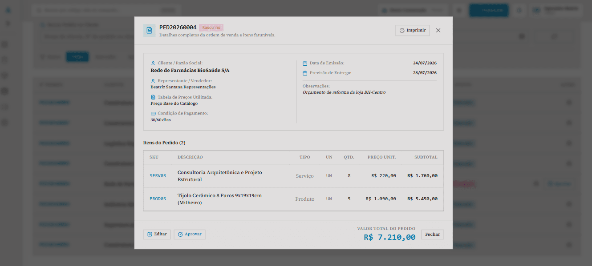The image size is (592, 266).
Task: Click the Itens do Pedido (2) heading
Action: click(164, 143)
